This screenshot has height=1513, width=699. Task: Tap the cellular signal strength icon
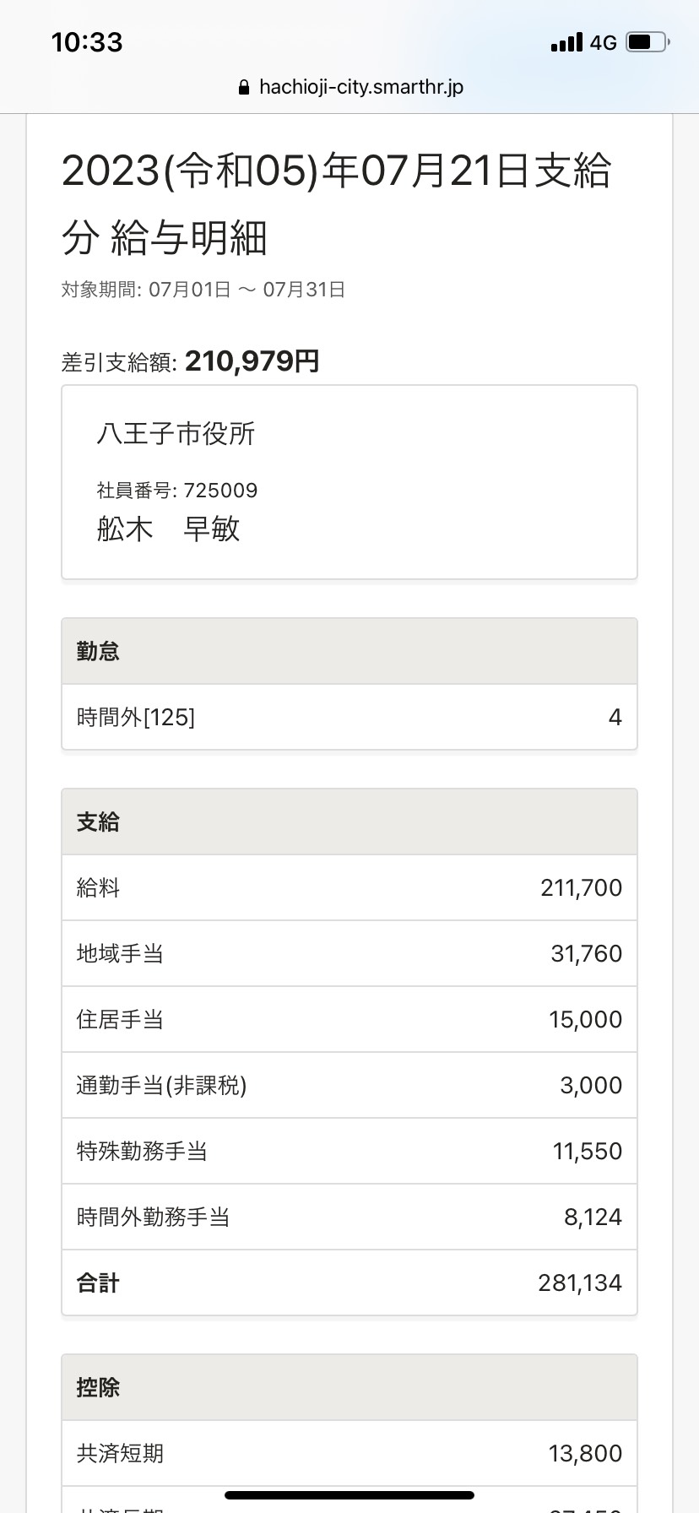[566, 42]
